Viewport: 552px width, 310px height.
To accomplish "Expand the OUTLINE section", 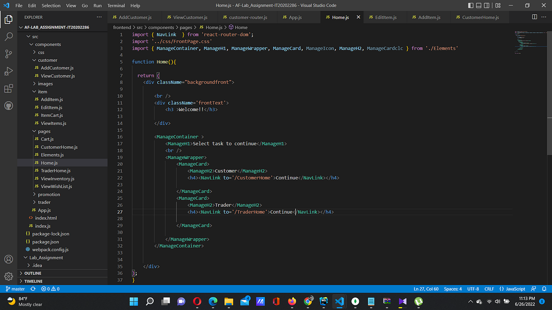I will click(33, 273).
